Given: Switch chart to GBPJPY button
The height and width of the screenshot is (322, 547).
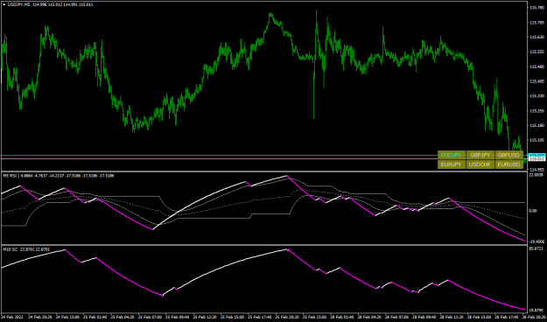Looking at the screenshot, I should 480,155.
